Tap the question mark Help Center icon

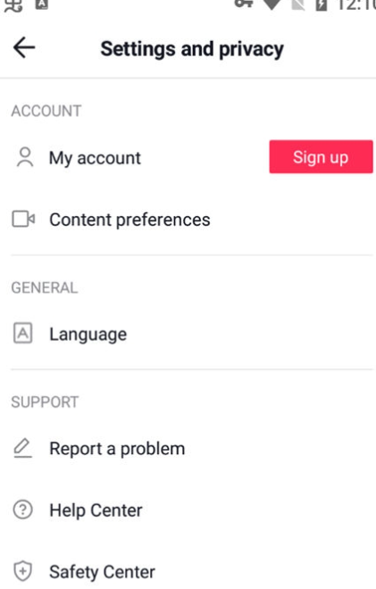pyautogui.click(x=23, y=510)
